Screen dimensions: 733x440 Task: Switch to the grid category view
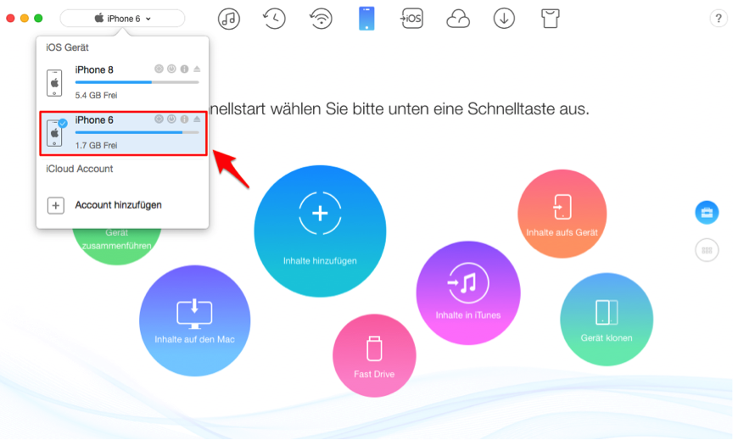click(x=707, y=250)
